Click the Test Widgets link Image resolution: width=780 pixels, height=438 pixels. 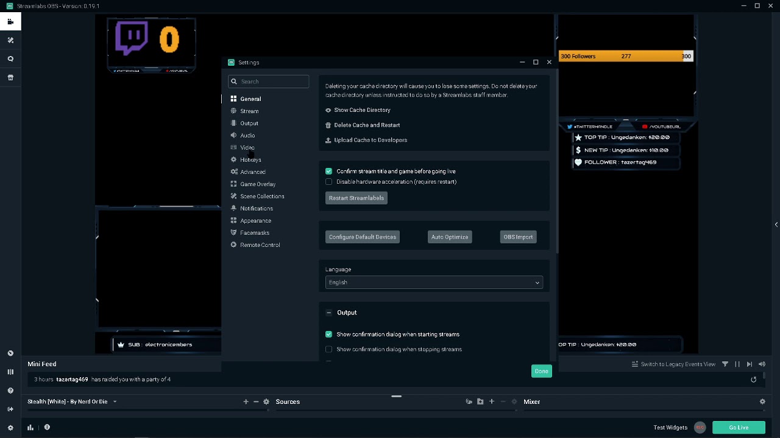pyautogui.click(x=670, y=428)
